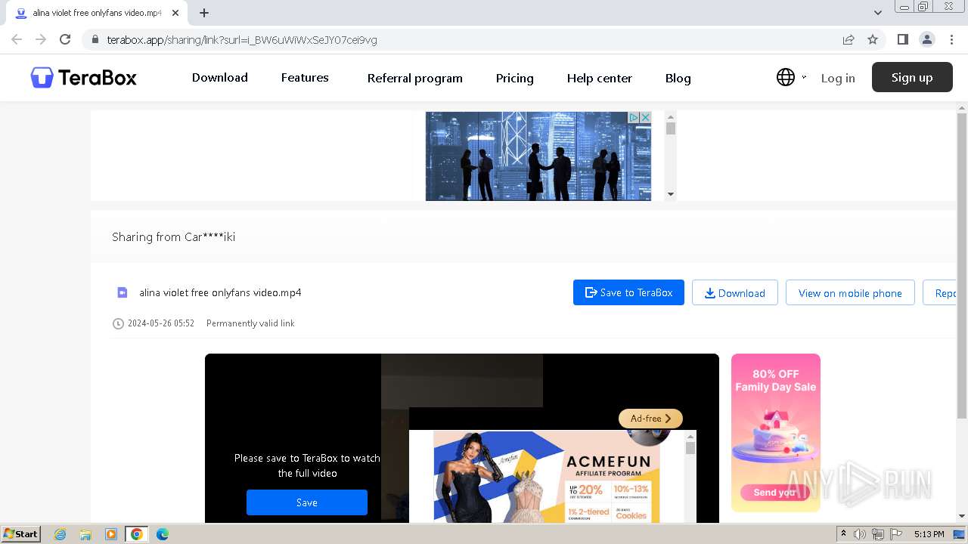Reload the page
Image resolution: width=968 pixels, height=544 pixels.
pos(65,39)
